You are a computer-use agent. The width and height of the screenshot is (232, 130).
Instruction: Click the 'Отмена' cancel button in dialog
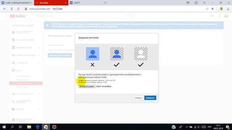138,98
